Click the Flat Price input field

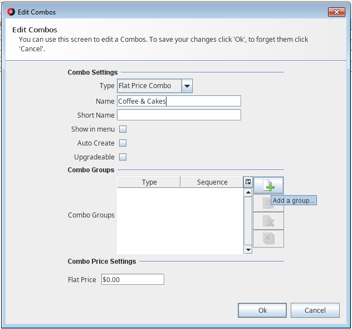tap(133, 279)
